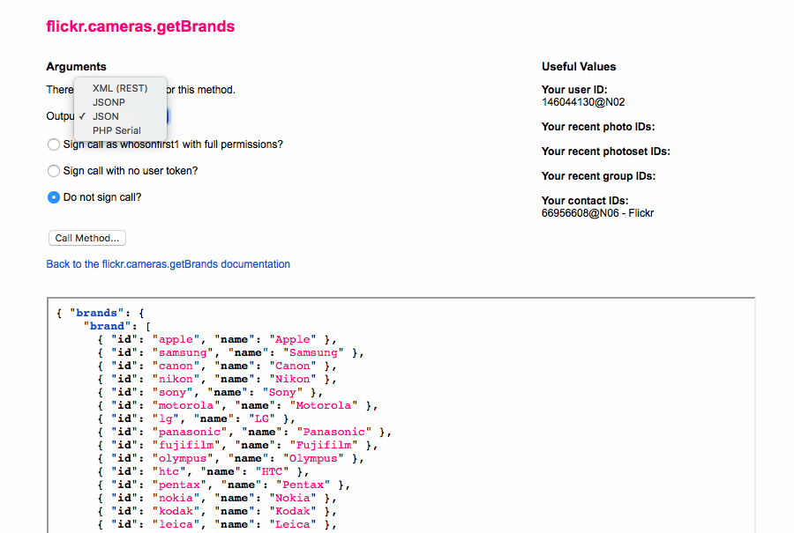Pick PHP Serial output format
Viewport: 794px width, 533px height.
point(120,130)
